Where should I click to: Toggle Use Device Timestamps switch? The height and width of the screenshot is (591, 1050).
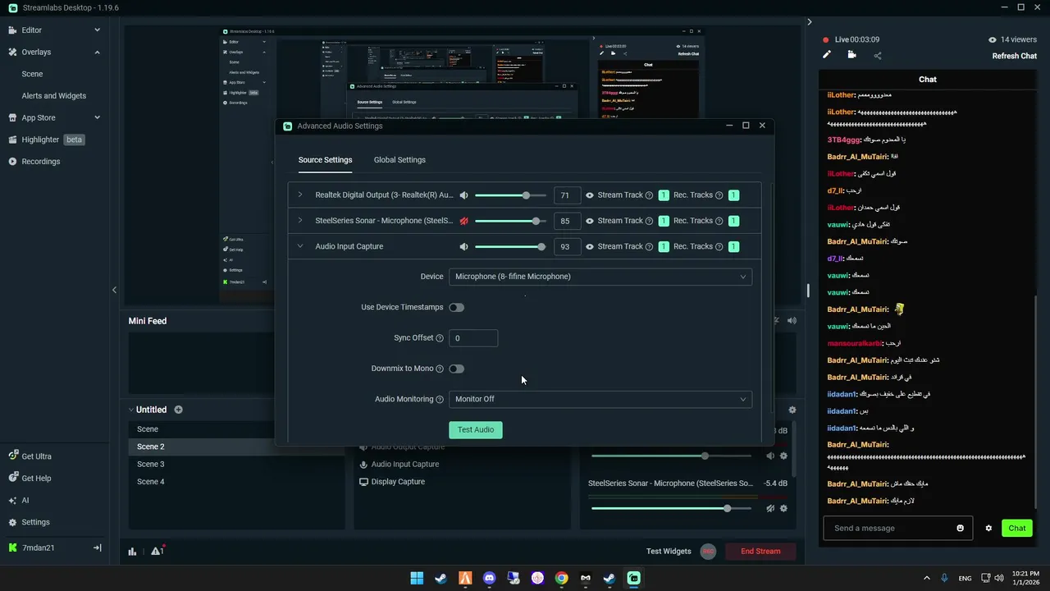point(456,307)
